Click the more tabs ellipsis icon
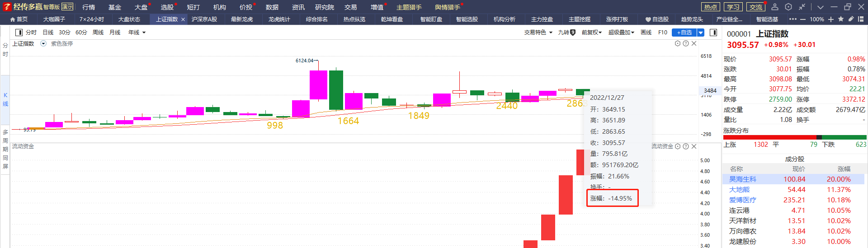The width and height of the screenshot is (868, 248). [x=793, y=19]
